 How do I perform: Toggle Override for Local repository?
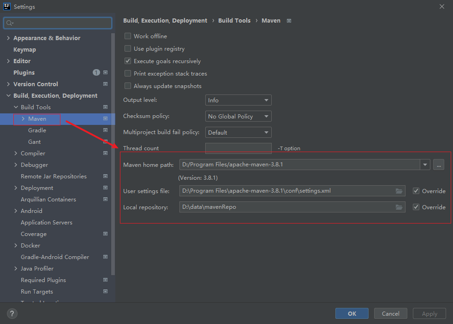(416, 207)
